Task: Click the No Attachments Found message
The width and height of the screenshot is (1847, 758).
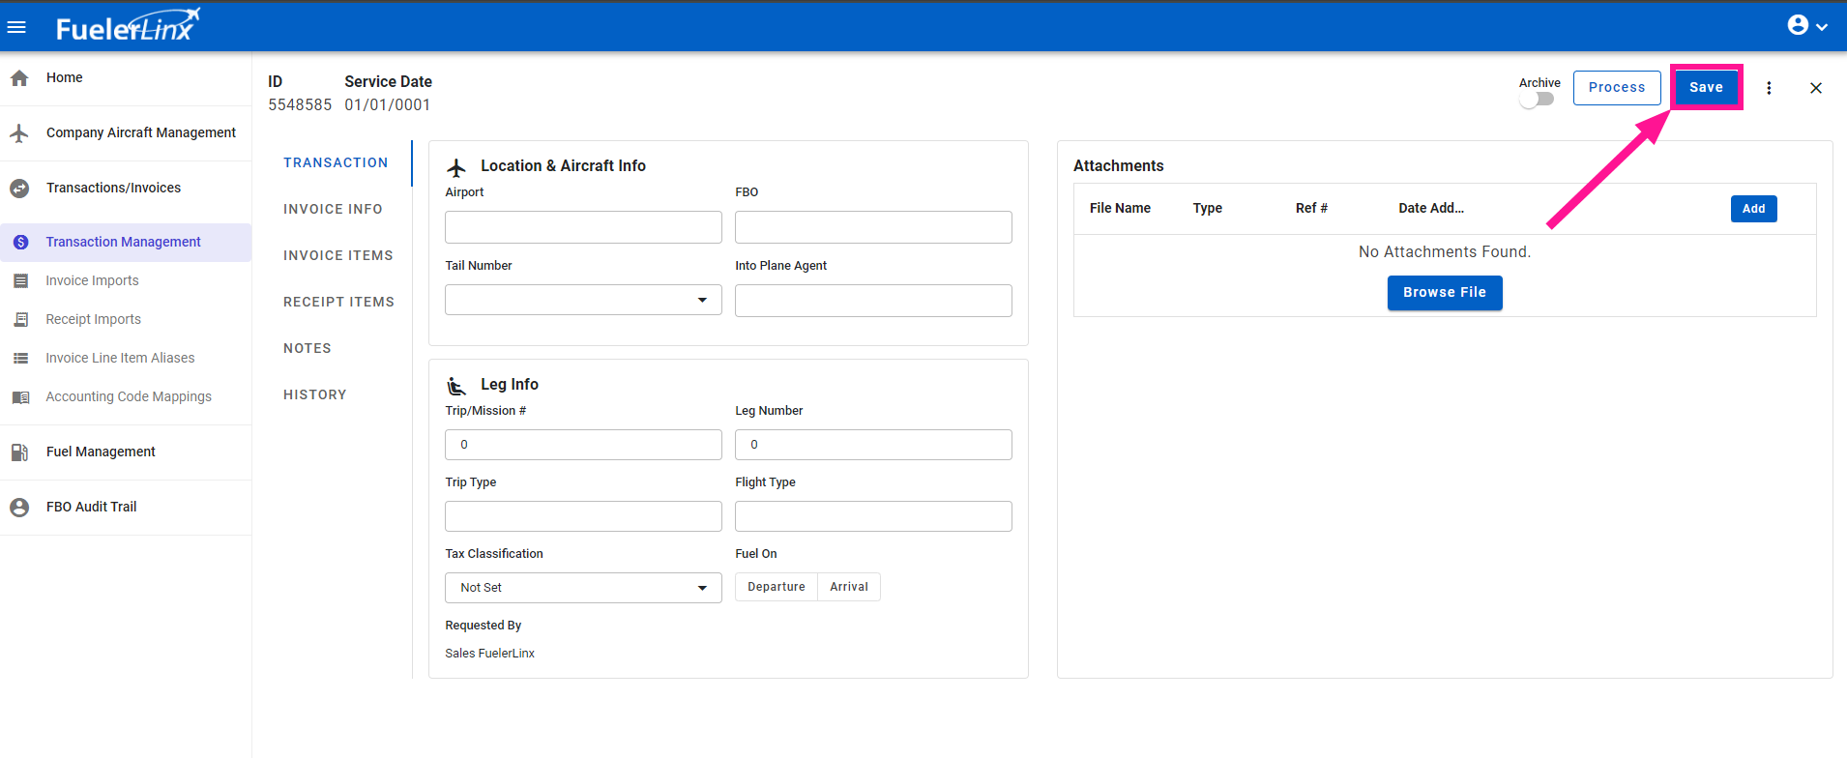Action: coord(1445,252)
